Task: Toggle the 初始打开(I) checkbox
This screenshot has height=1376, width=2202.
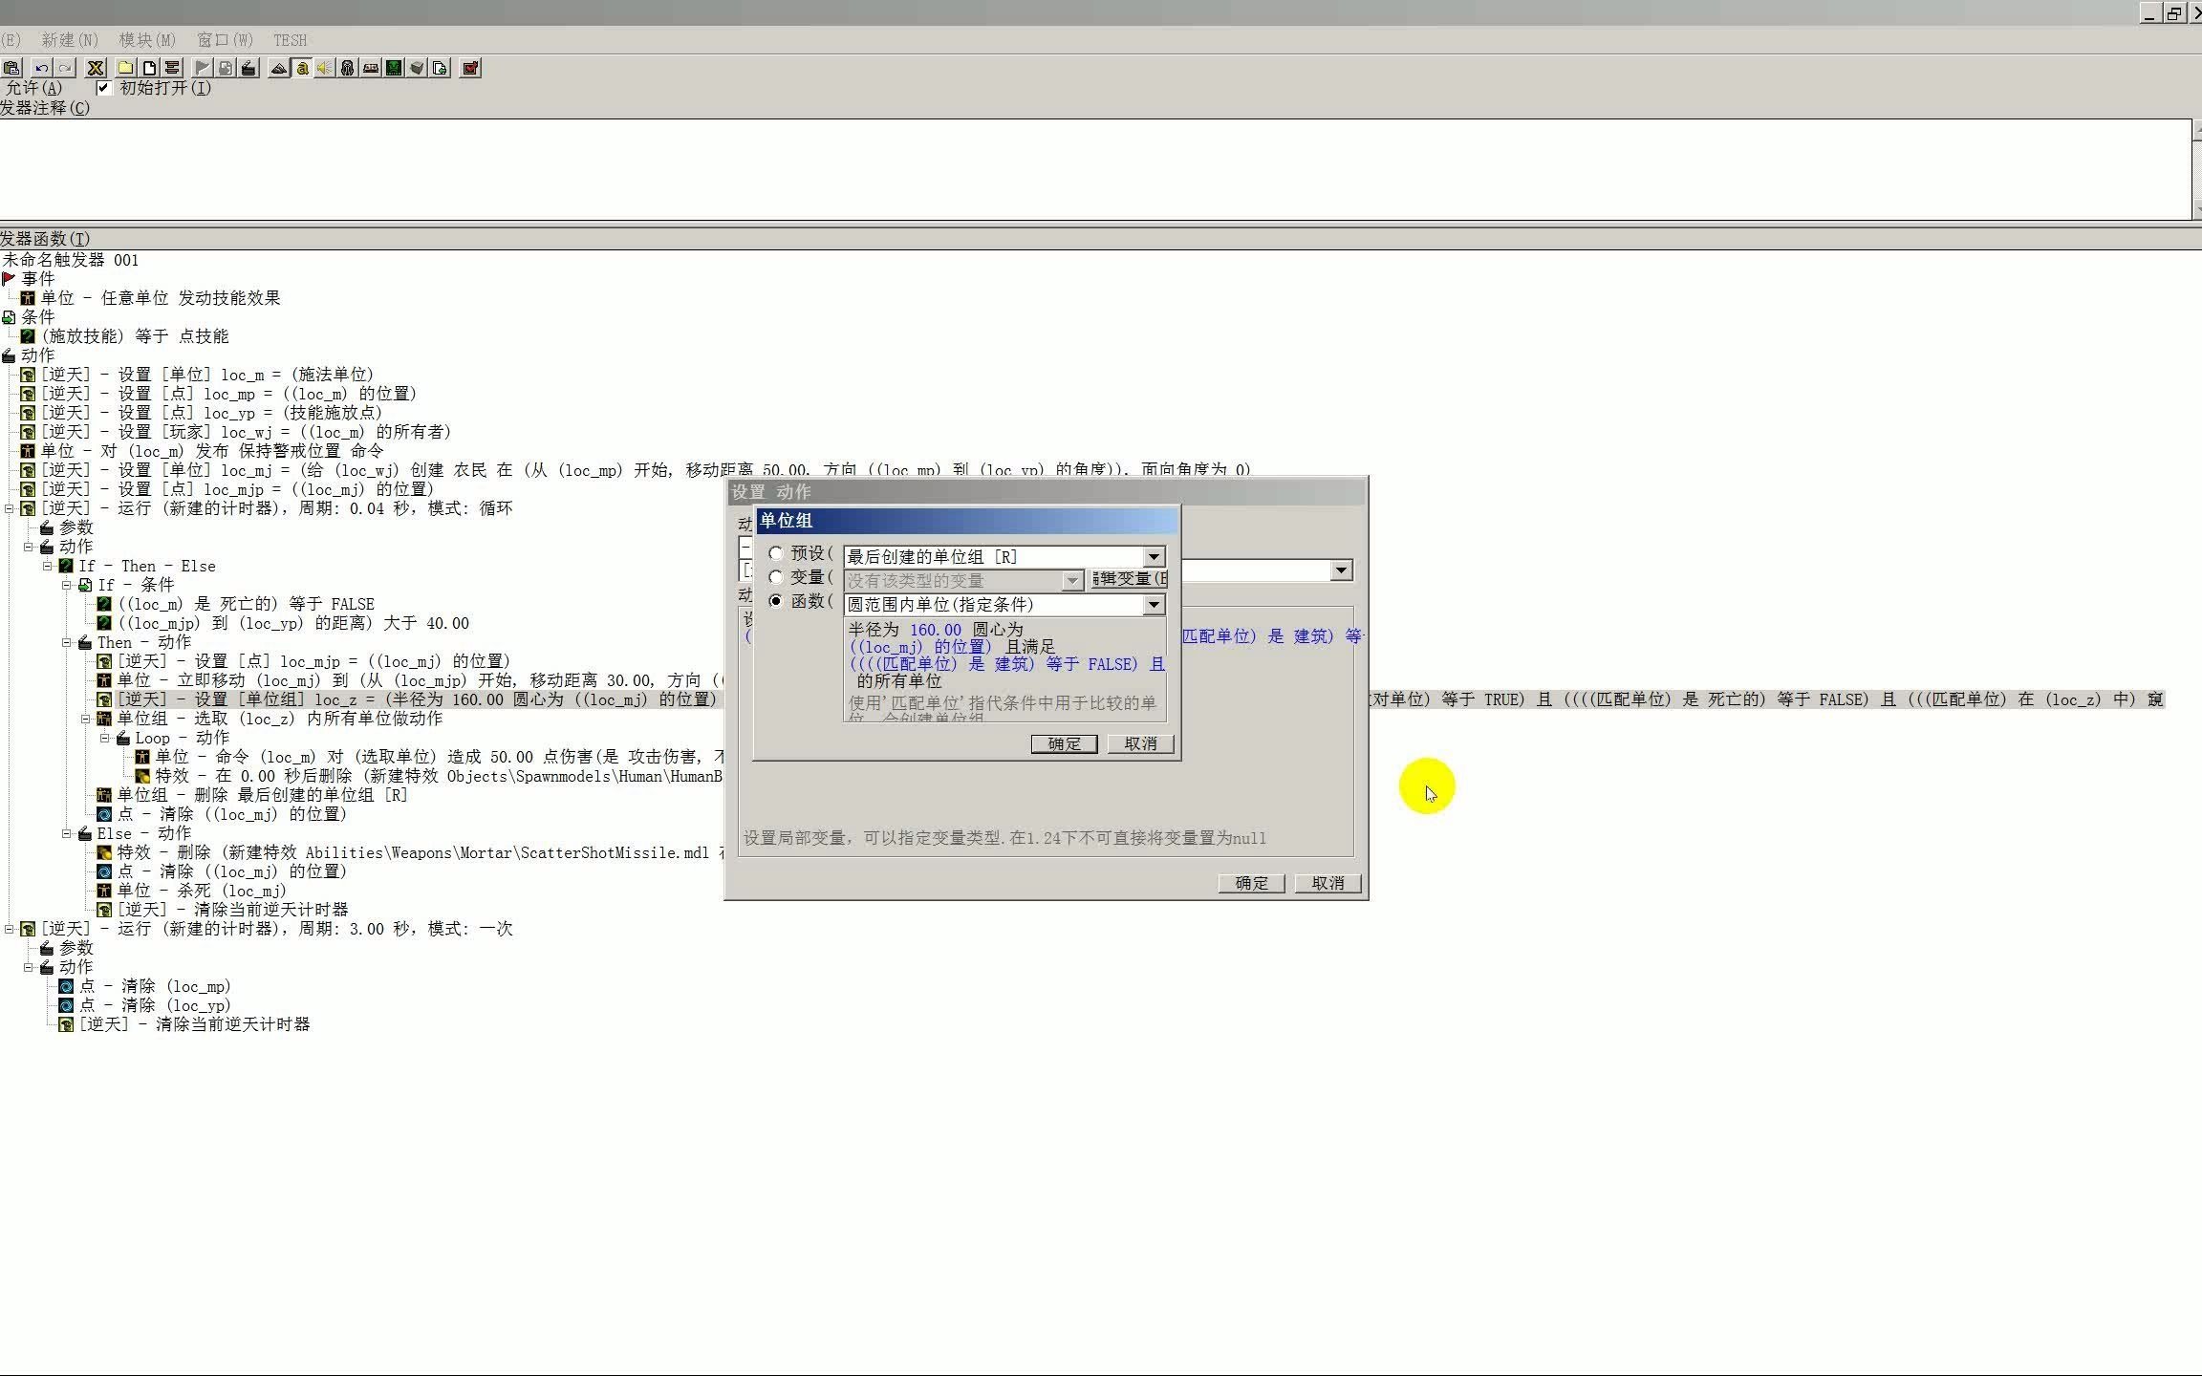Action: pyautogui.click(x=104, y=88)
